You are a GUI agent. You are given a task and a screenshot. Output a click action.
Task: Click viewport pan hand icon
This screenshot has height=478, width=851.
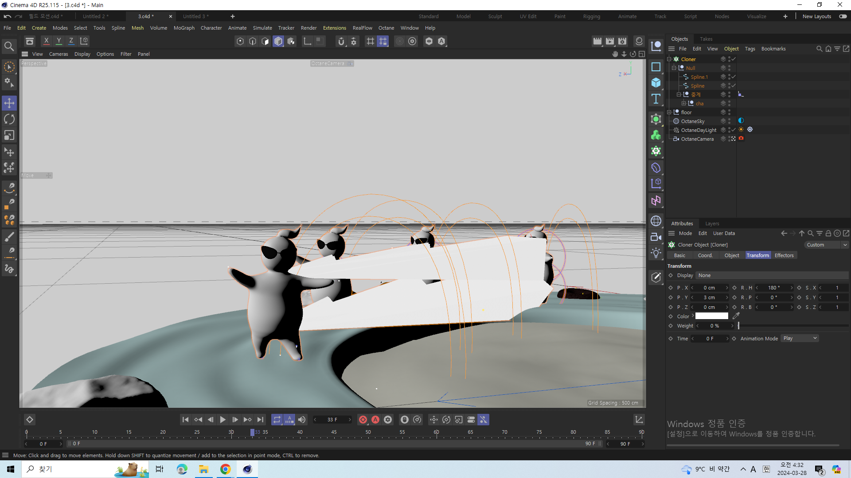coord(615,54)
